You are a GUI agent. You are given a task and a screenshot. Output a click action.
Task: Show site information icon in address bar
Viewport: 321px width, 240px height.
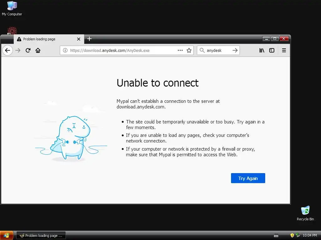[65, 50]
